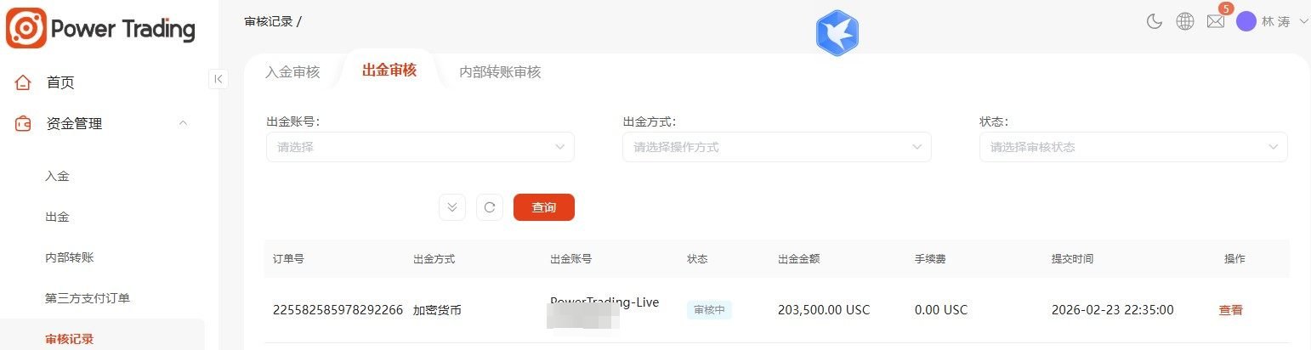
Task: Click the 0.00 USC fee cell
Action: pos(941,310)
